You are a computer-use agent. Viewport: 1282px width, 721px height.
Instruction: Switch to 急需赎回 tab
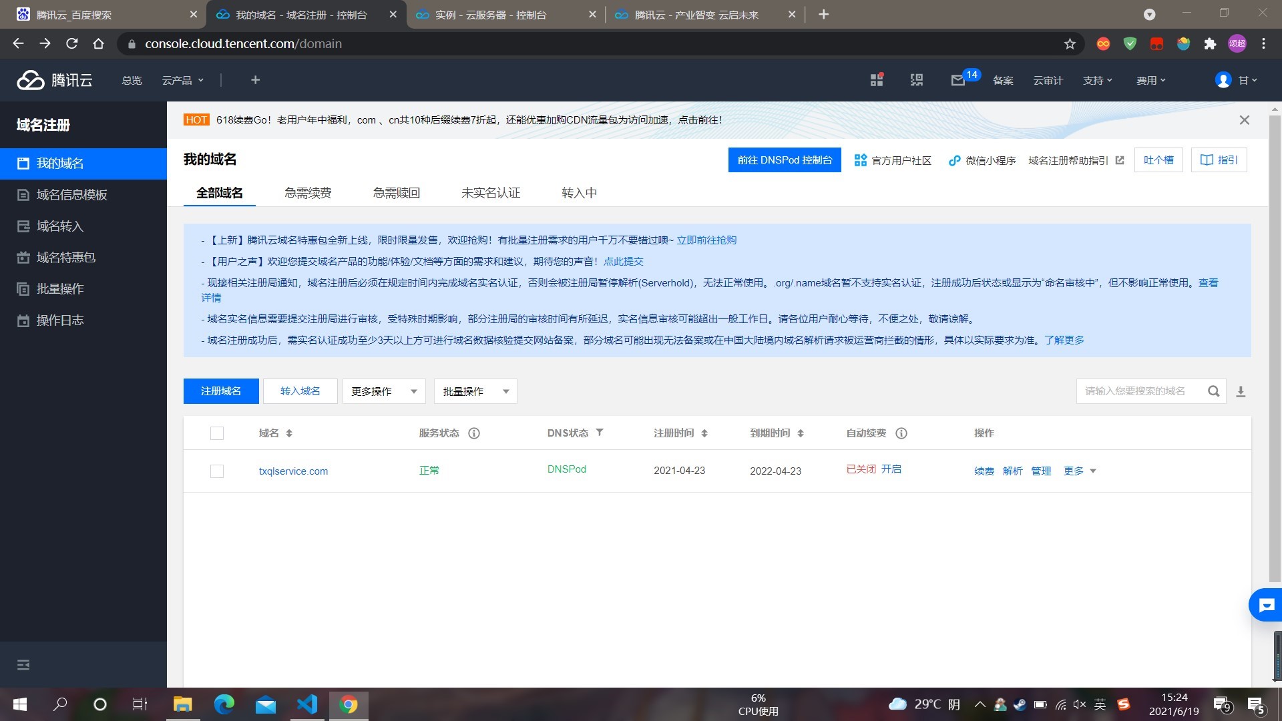coord(397,193)
